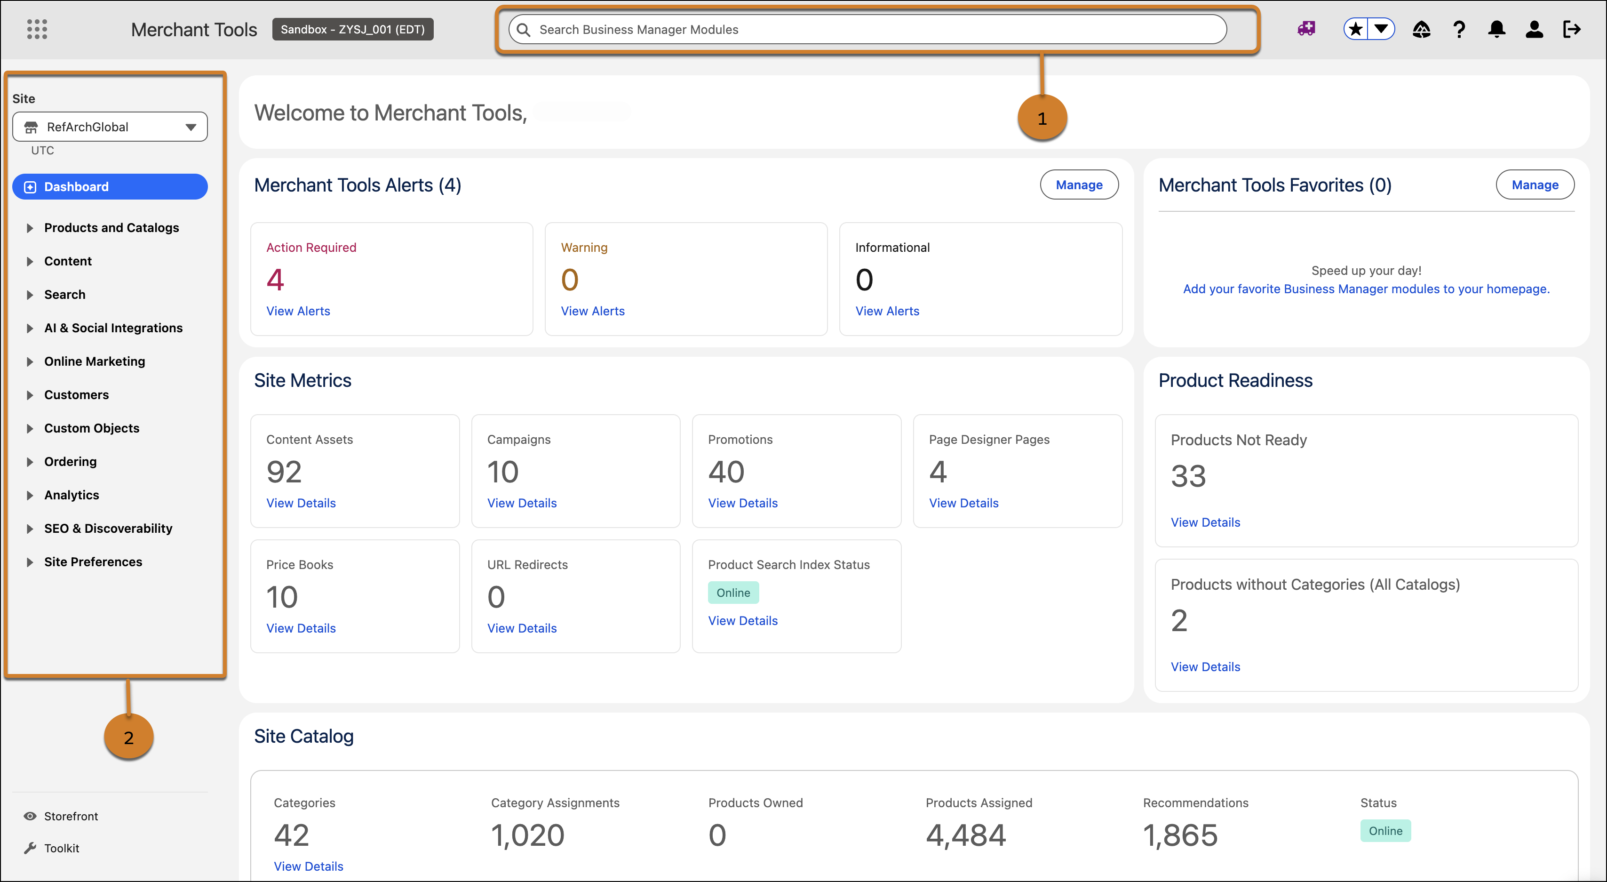Click the purple ambulance support icon
1607x882 pixels.
(x=1306, y=29)
